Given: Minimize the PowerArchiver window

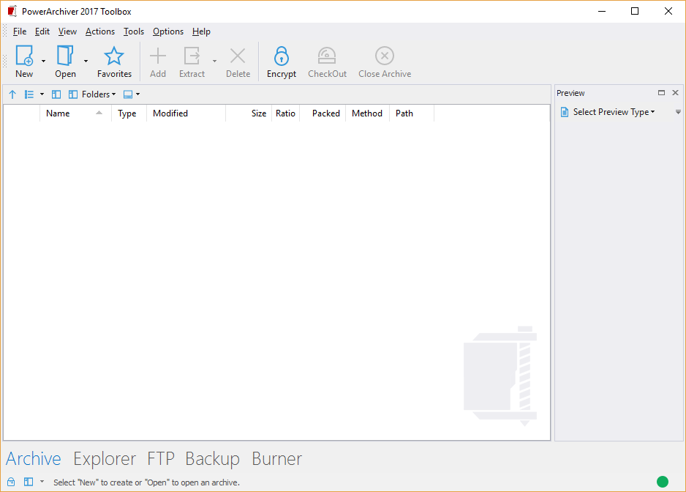Looking at the screenshot, I should pyautogui.click(x=602, y=12).
